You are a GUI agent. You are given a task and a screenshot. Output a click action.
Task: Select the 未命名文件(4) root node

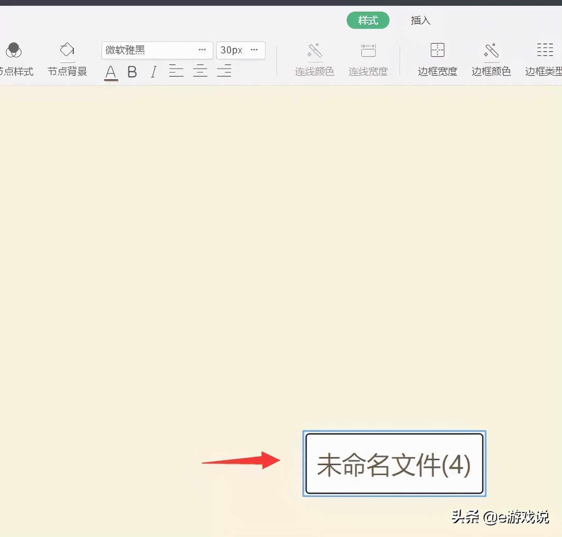click(394, 464)
